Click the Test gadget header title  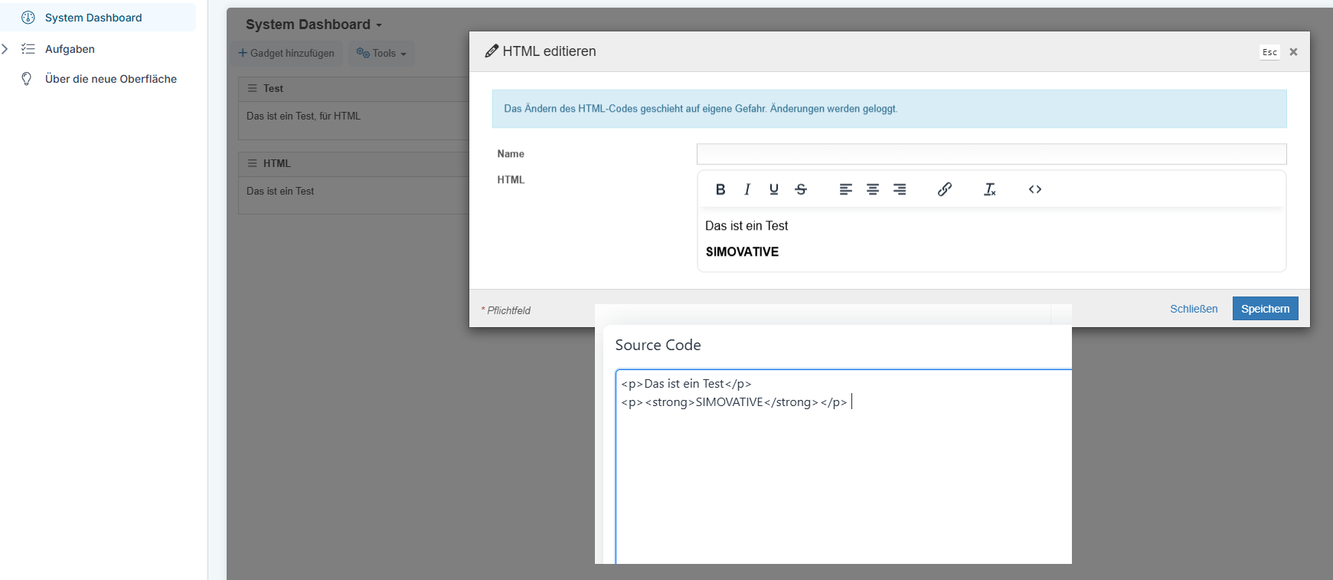(x=273, y=88)
